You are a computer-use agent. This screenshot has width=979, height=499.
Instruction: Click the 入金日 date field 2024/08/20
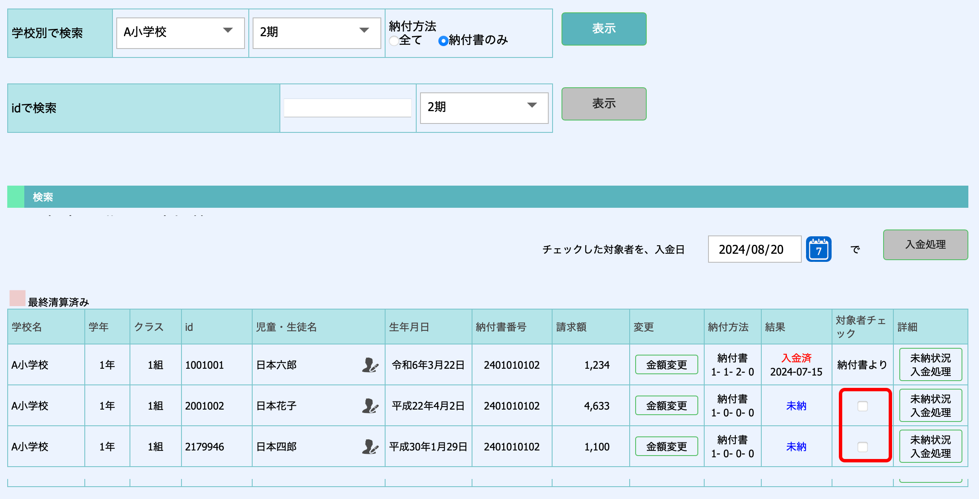754,249
